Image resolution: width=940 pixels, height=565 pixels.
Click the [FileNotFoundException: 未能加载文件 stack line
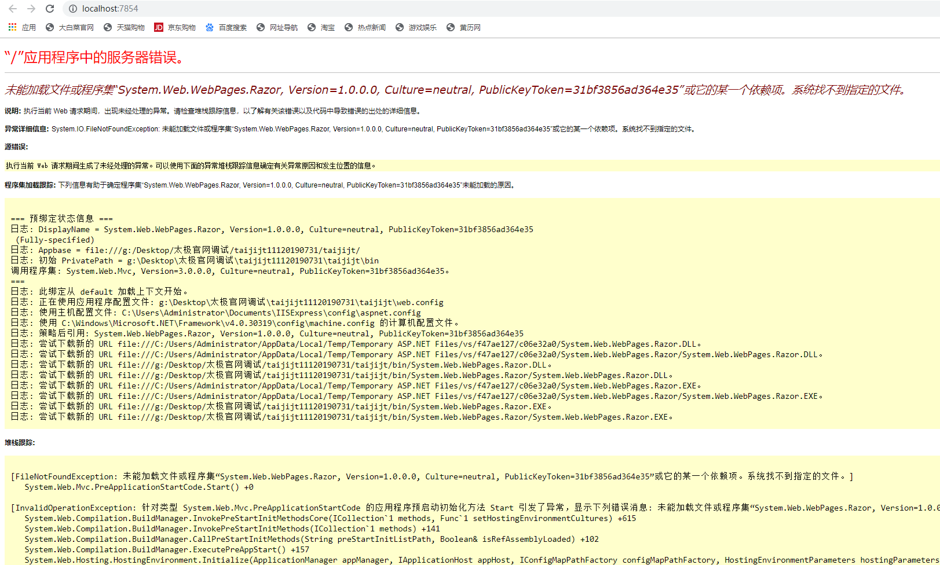(432, 476)
